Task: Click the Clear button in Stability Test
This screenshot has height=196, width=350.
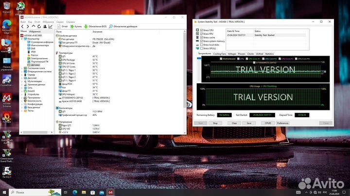Action: point(234,123)
